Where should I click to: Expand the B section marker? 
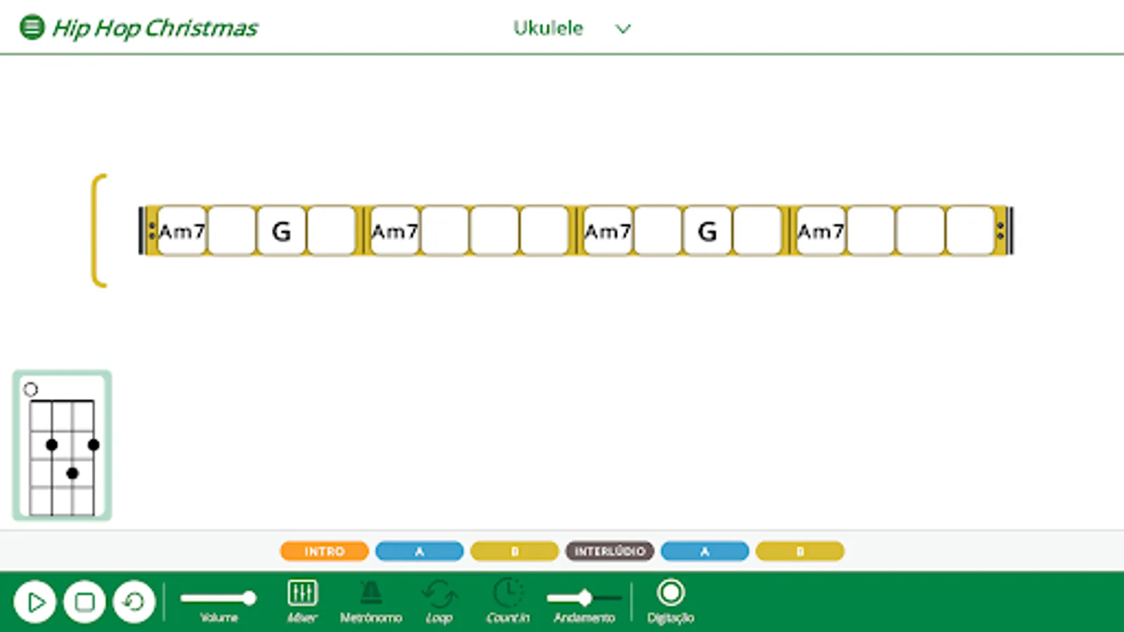(514, 551)
